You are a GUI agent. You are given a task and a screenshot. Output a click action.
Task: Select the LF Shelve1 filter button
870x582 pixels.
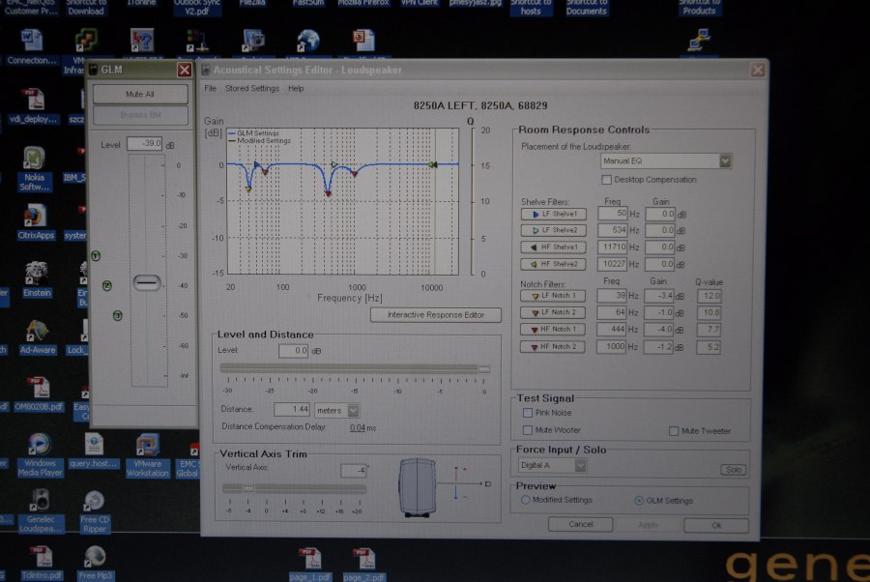coord(553,214)
